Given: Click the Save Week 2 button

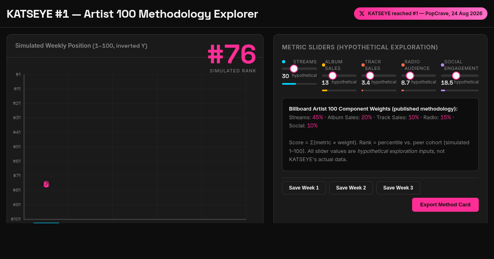Looking at the screenshot, I should (x=351, y=188).
